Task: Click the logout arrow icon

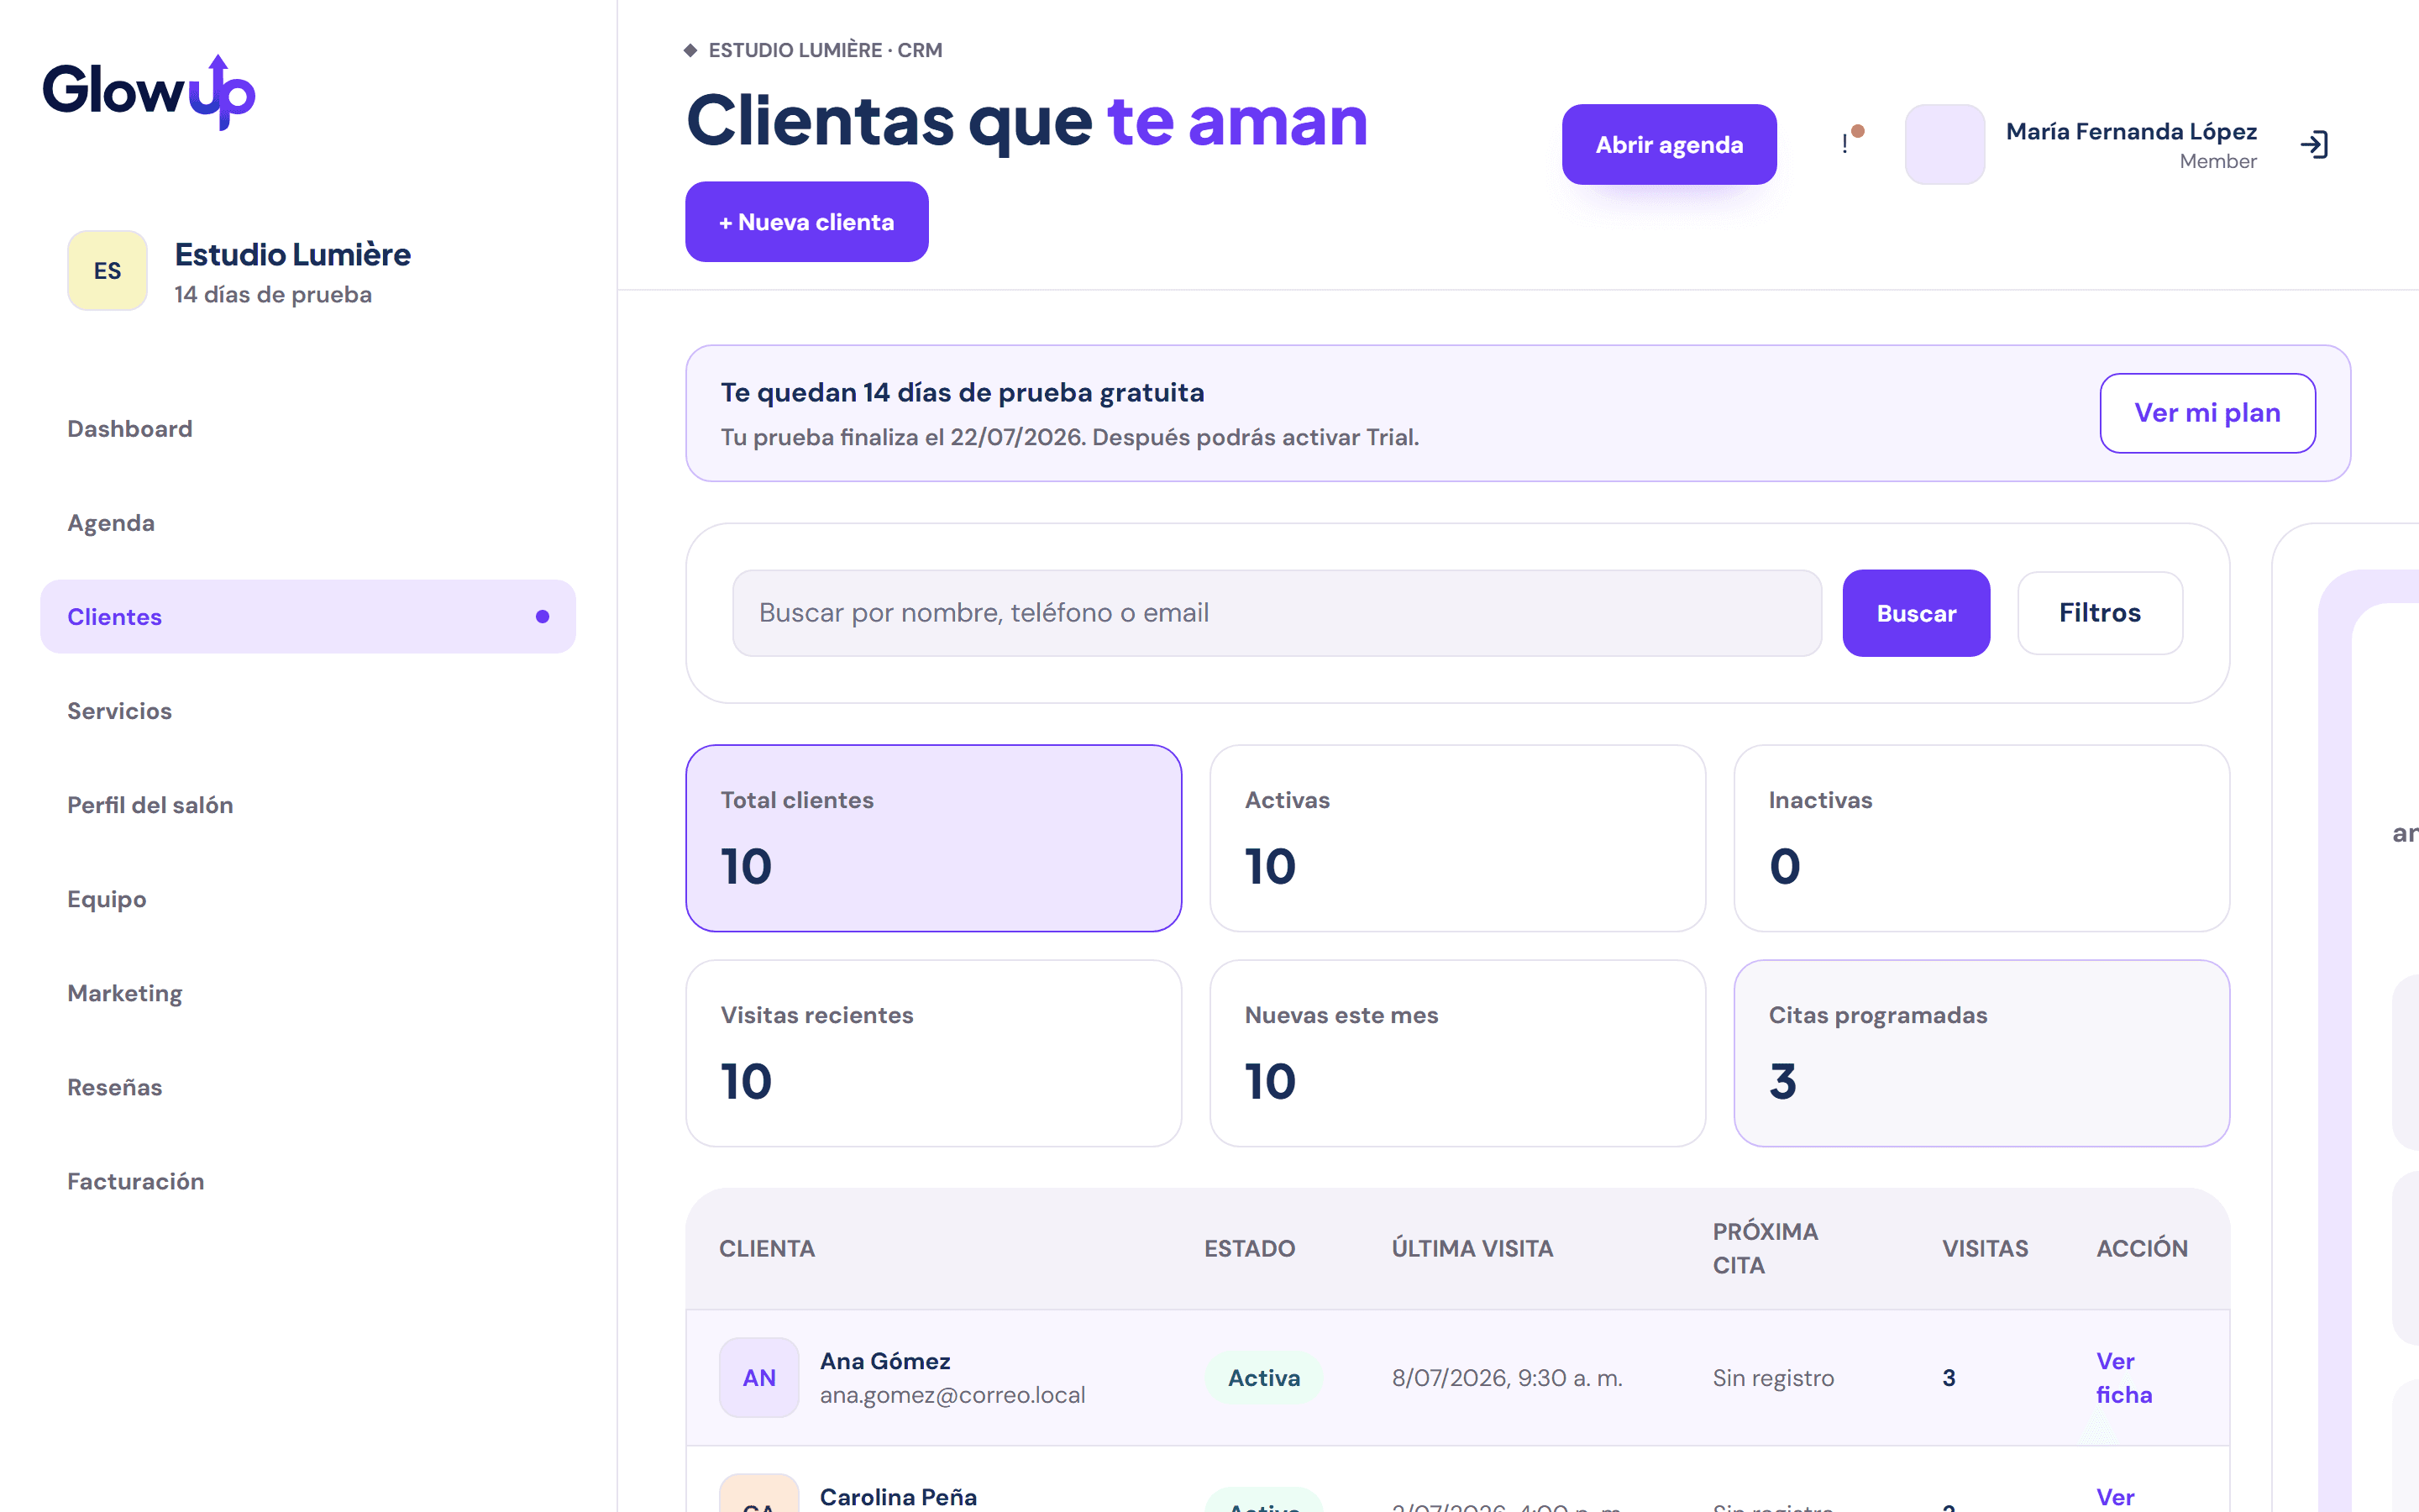Action: click(x=2314, y=145)
